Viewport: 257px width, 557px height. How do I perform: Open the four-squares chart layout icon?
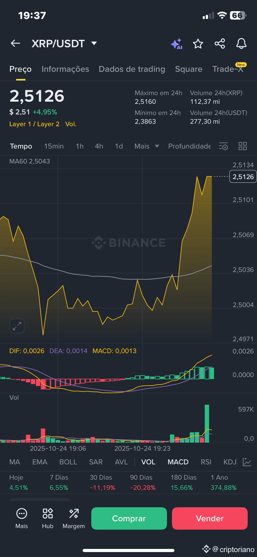point(243,146)
